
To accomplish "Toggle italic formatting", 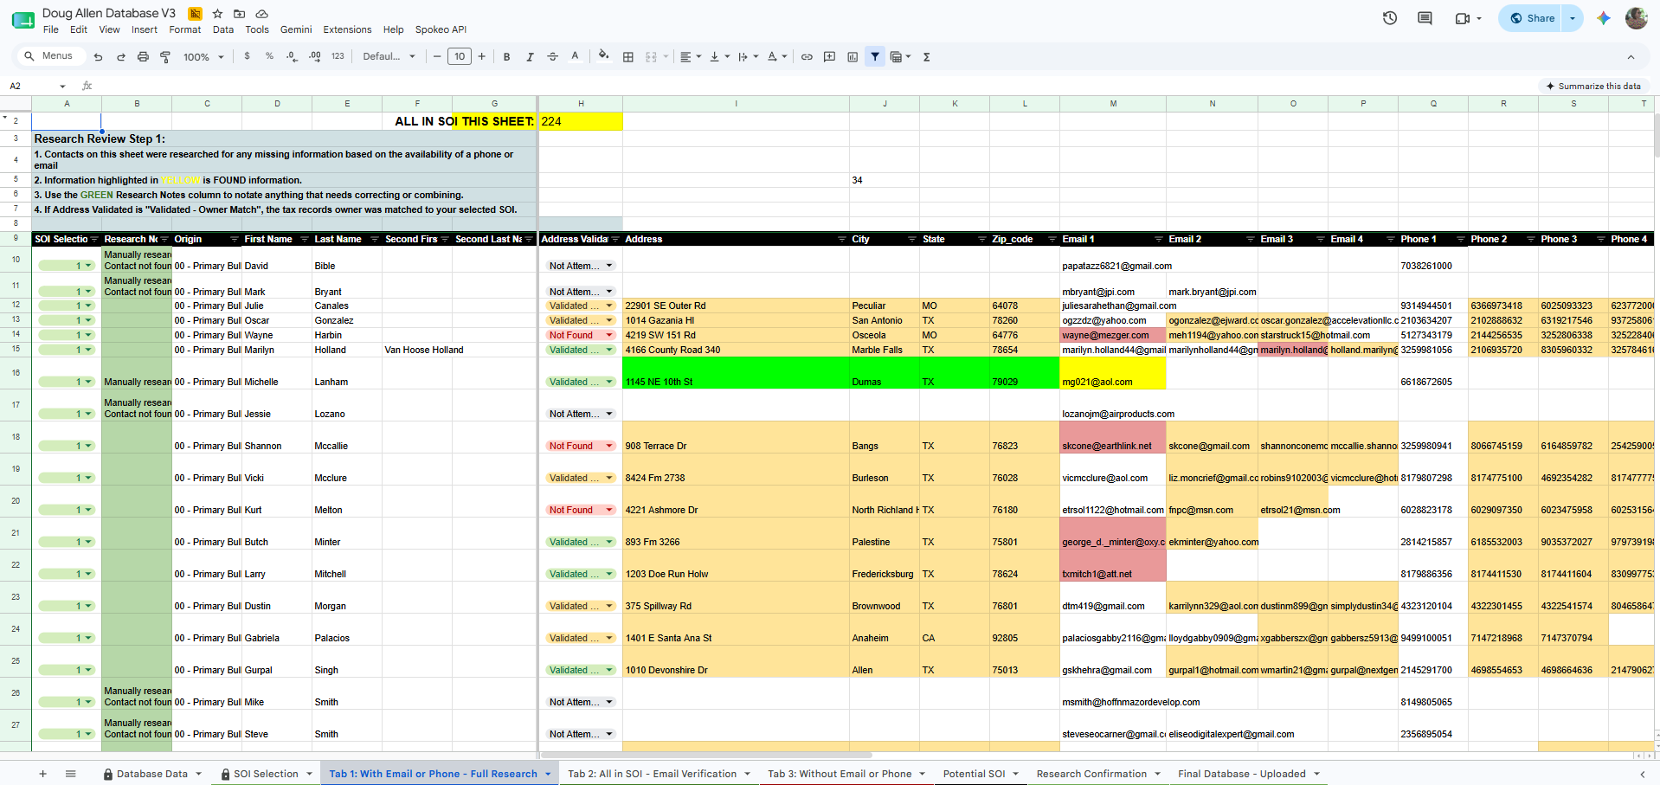I will [530, 57].
